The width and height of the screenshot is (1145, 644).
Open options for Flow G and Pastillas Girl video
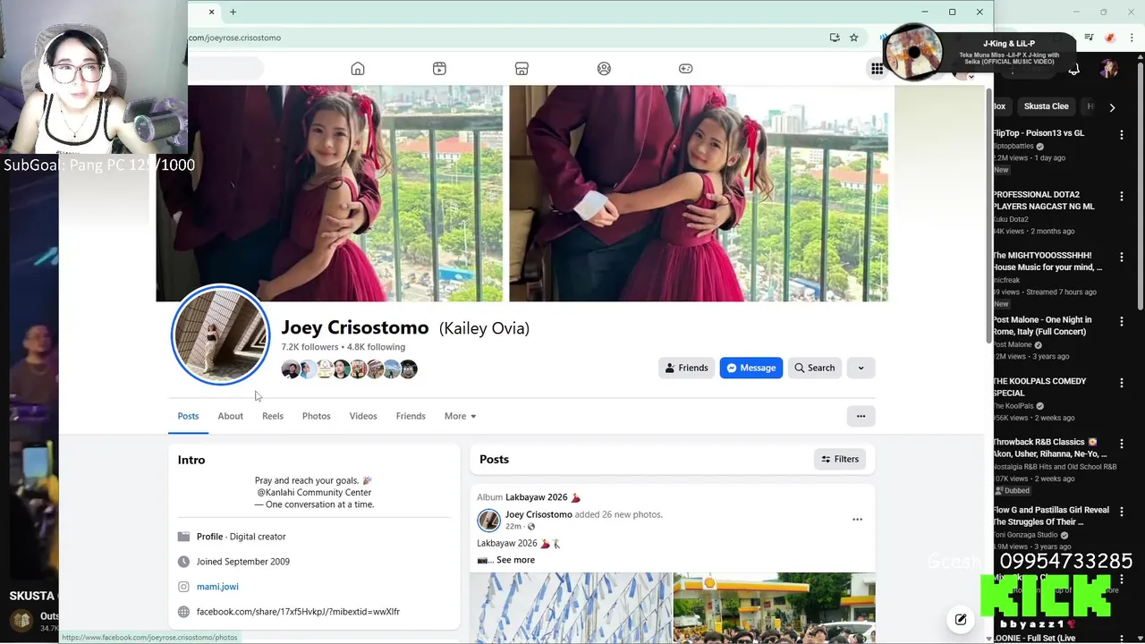1122,512
